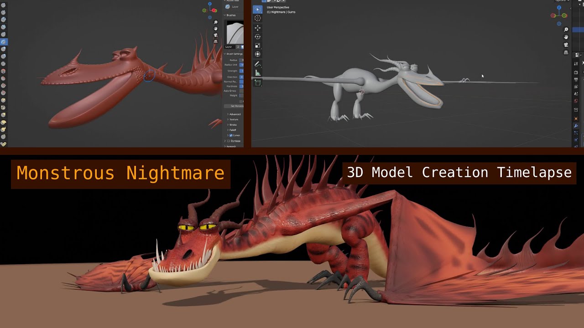Click red X axis of sculpt viewport gizmo
Viewport: 584px width, 328px height.
(214, 10)
